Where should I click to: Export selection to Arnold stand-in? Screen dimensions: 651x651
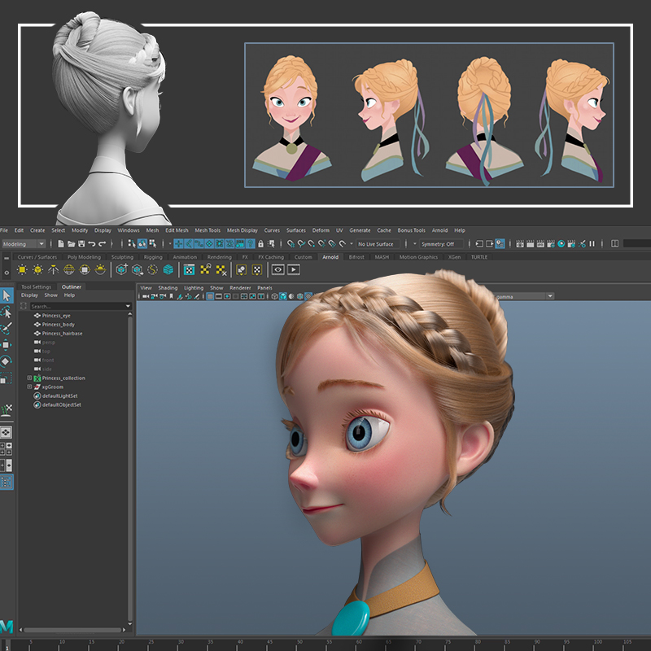(x=137, y=270)
